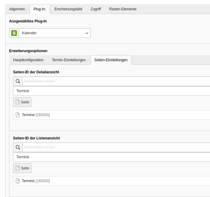Switch to the Allgemein tab
The image size is (210, 197).
(x=17, y=9)
